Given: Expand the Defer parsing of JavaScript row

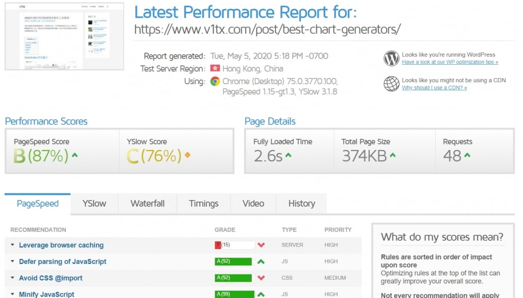Looking at the screenshot, I should pyautogui.click(x=12, y=261).
